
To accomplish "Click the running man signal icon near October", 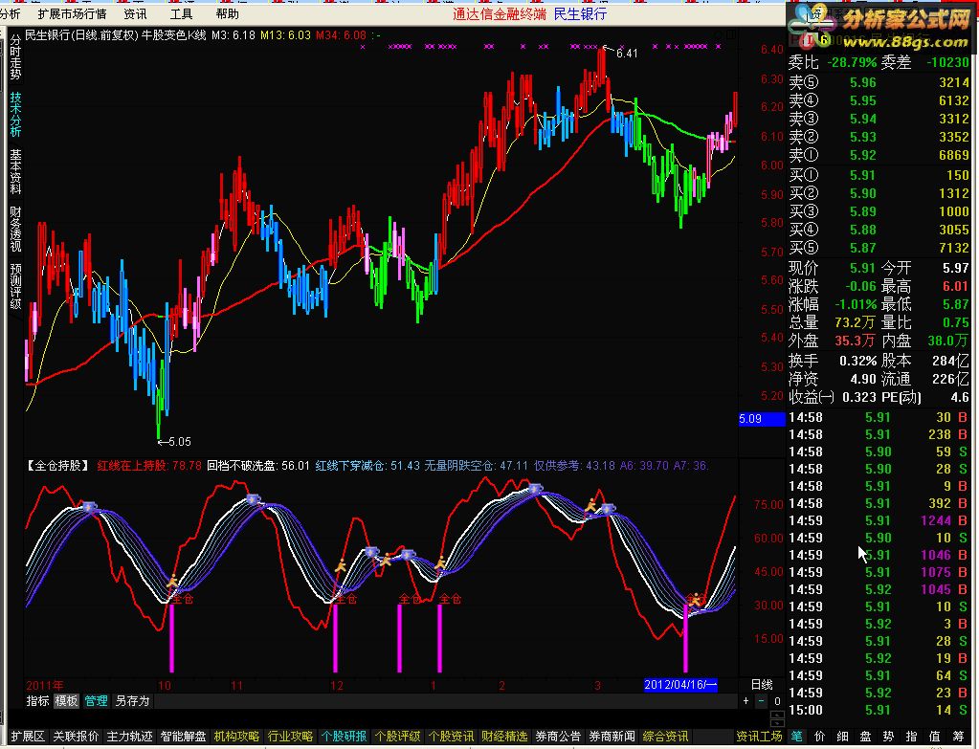I will (172, 582).
